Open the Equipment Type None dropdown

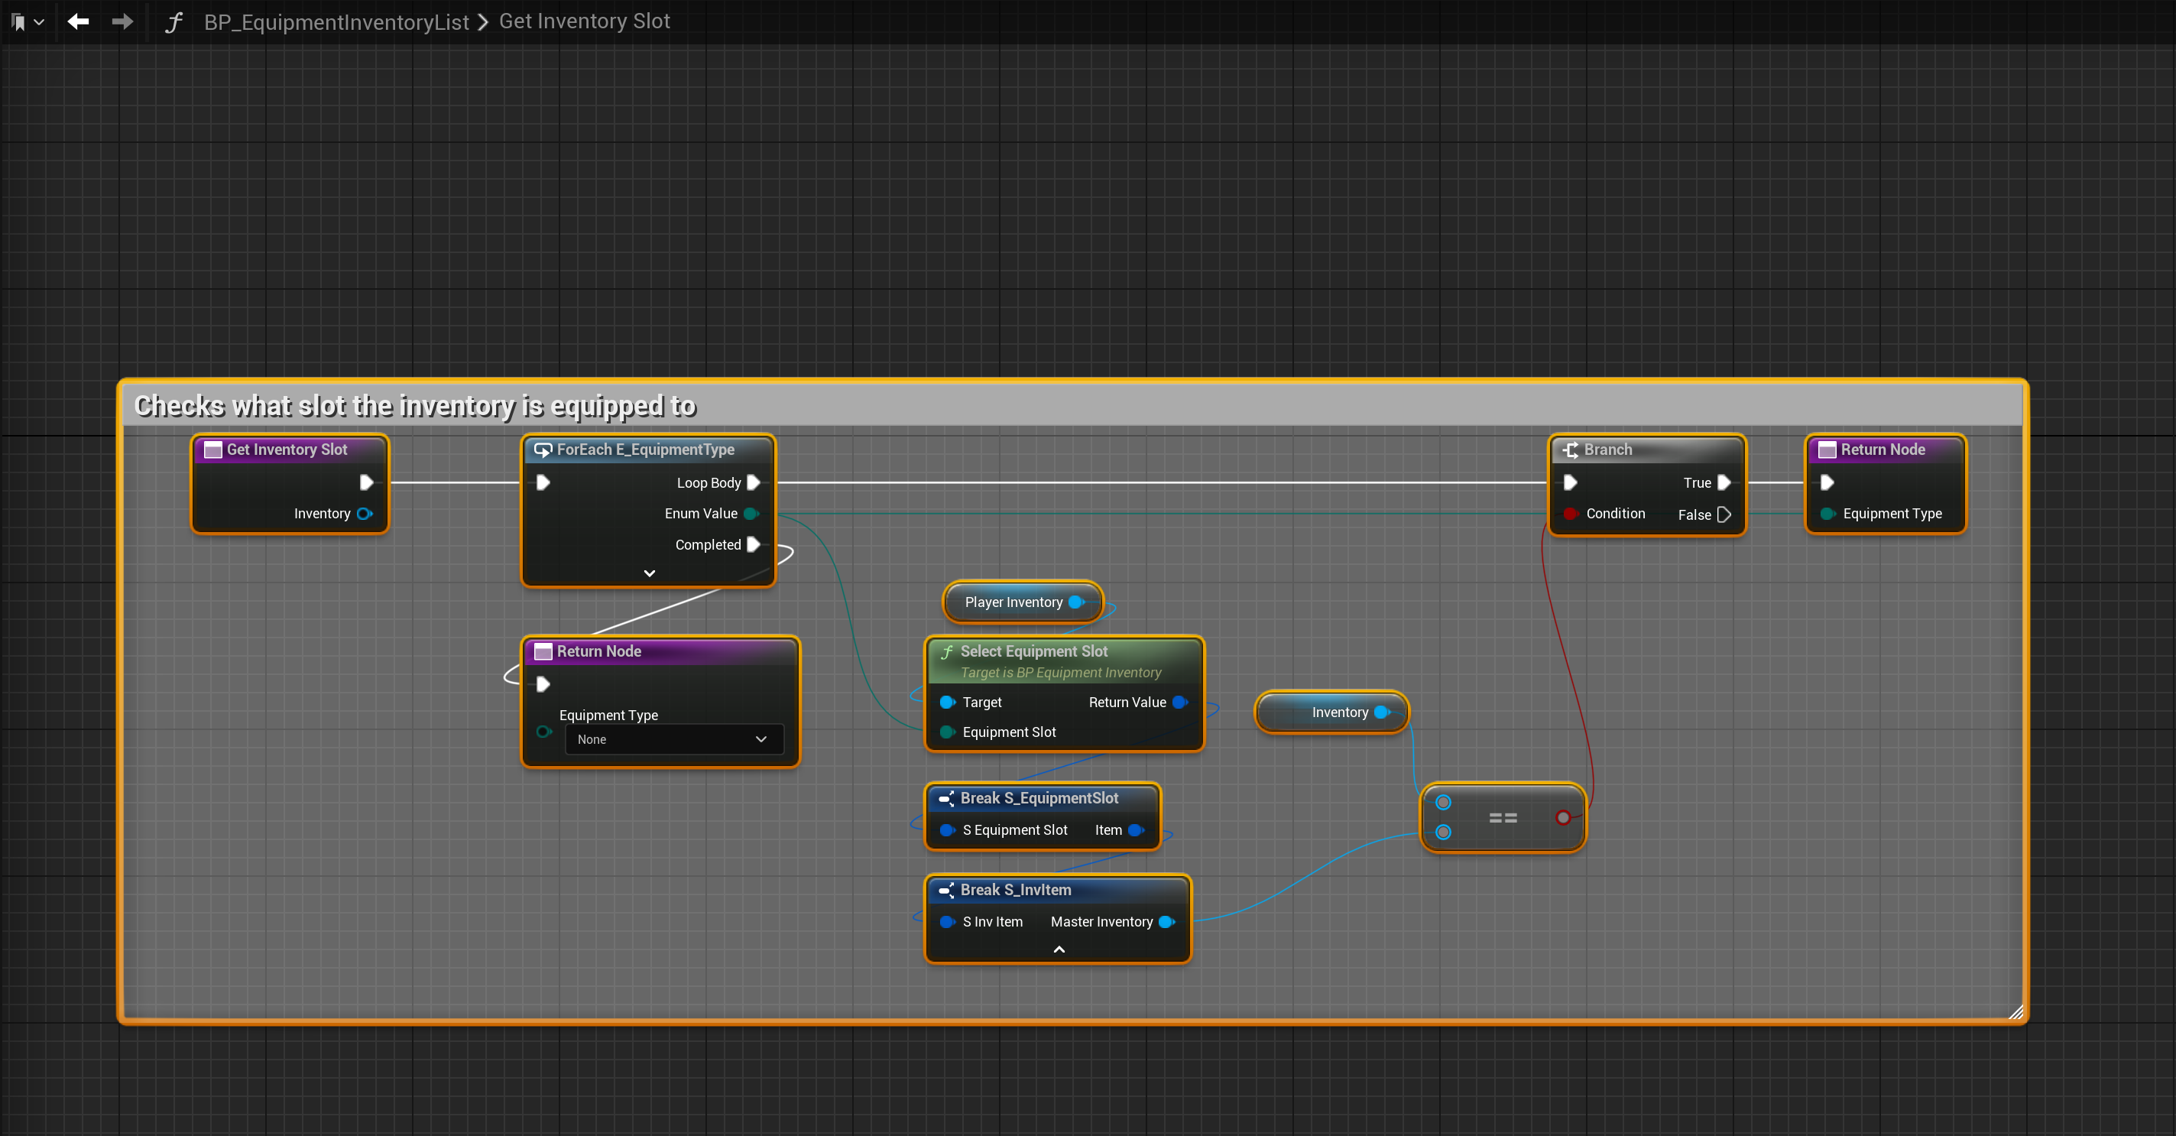tap(673, 739)
